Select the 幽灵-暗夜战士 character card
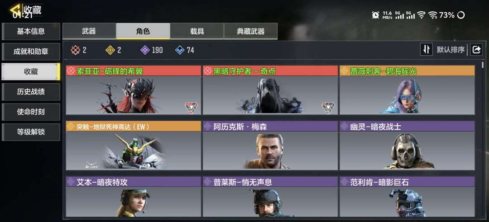This screenshot has height=222, width=489. 407,146
